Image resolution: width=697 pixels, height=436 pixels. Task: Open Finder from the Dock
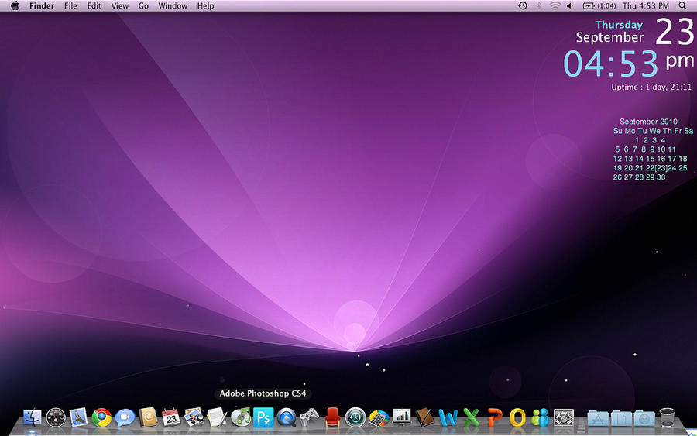pos(32,417)
